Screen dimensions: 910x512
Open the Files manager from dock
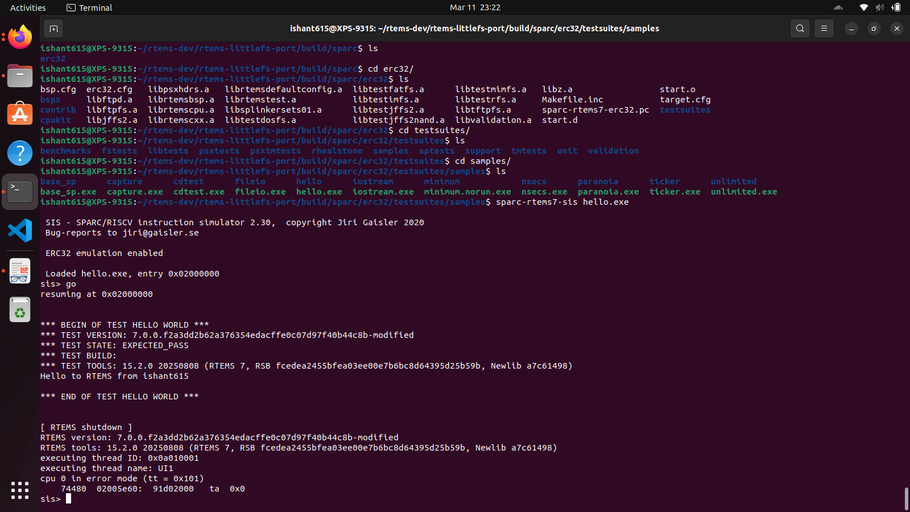tap(20, 76)
